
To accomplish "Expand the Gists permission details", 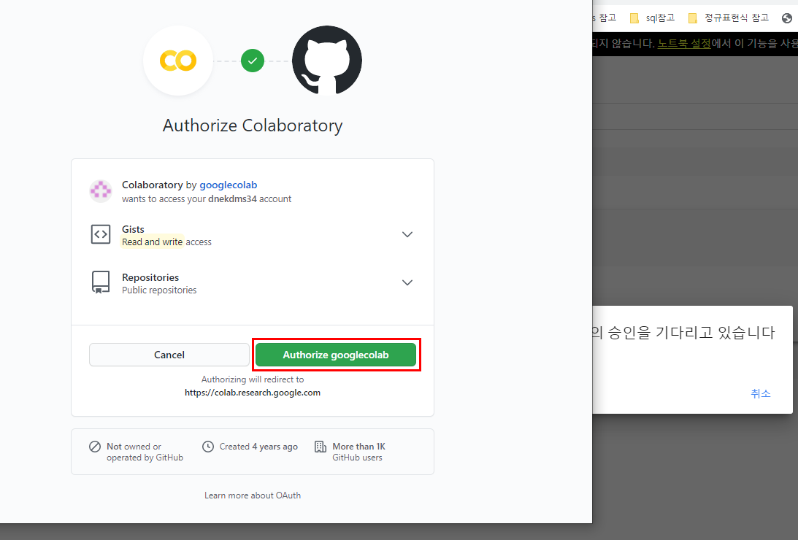I will (x=407, y=234).
